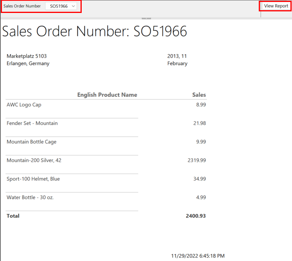Select the report title Sales Order Number: SO51966
This screenshot has height=261, width=292.
click(95, 31)
